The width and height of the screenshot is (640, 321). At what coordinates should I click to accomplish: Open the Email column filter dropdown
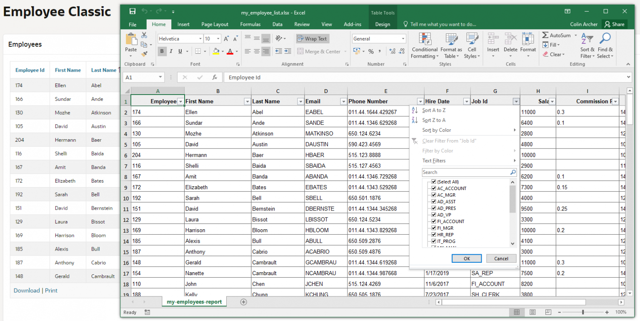343,101
